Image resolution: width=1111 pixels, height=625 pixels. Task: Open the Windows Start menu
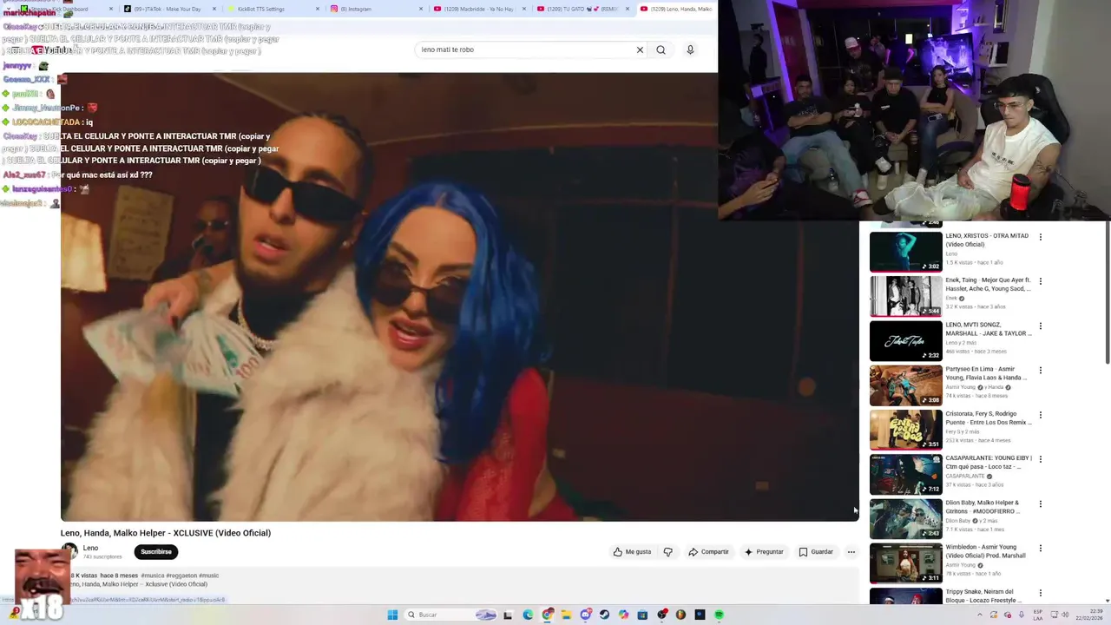click(392, 615)
